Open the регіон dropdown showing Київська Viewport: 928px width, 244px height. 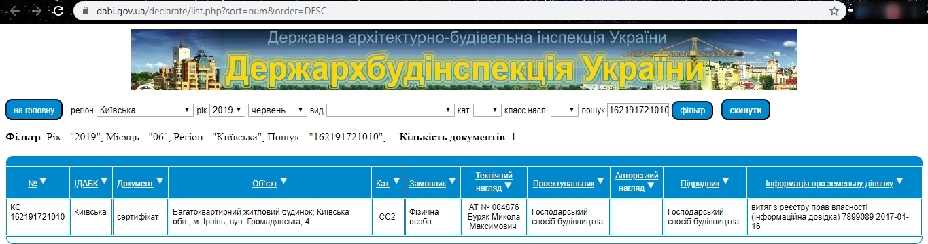145,110
